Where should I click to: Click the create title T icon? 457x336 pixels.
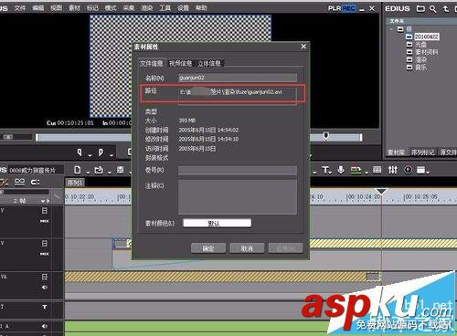coord(325,170)
